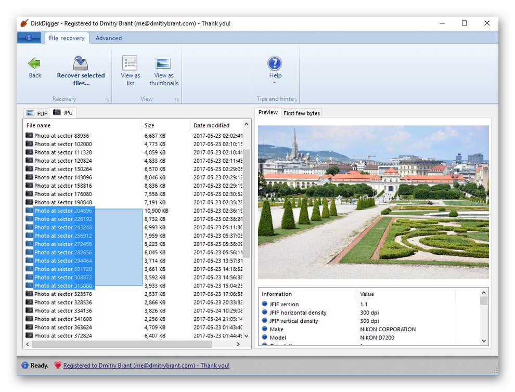Switch to the FLIF file type tab
The height and width of the screenshot is (392, 515).
click(36, 113)
